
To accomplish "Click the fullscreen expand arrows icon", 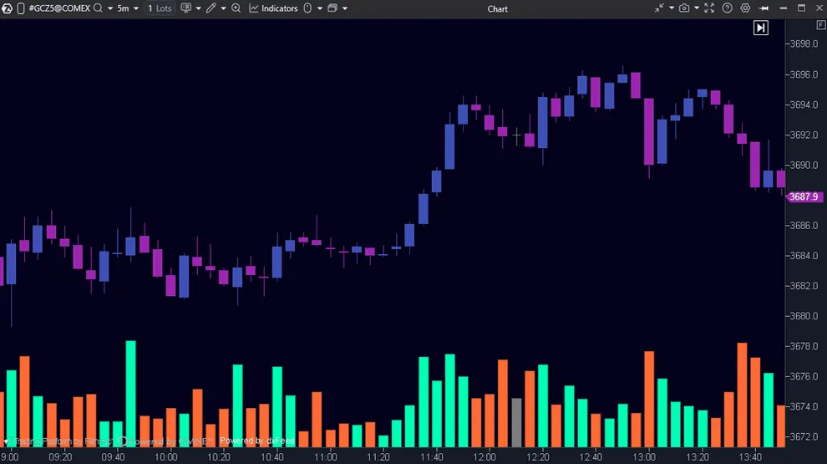I will point(709,8).
